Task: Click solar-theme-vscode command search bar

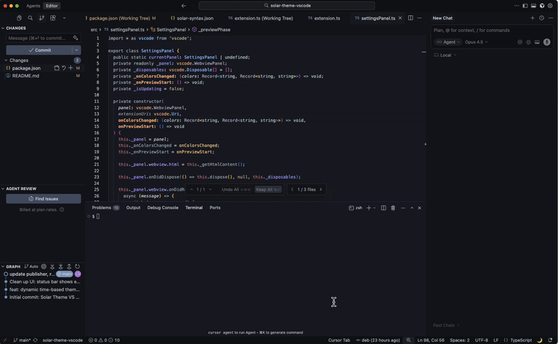Action: [x=287, y=6]
